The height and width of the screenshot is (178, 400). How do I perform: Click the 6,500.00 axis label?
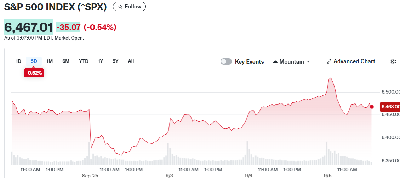pos(390,92)
